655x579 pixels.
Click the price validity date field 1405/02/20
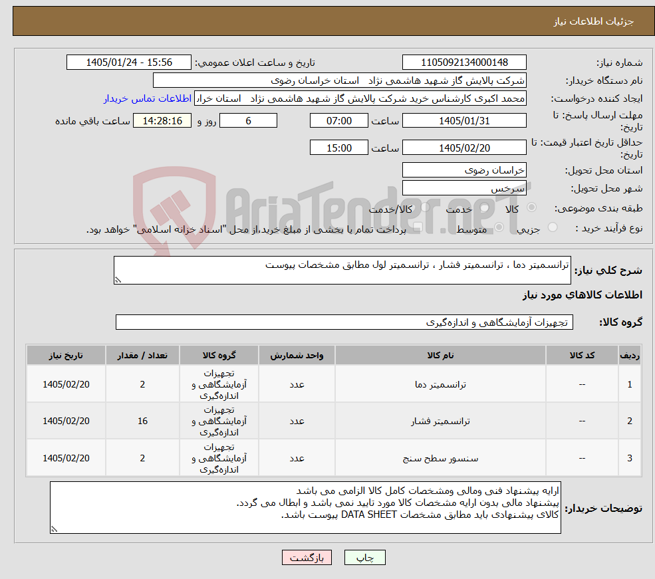click(464, 148)
